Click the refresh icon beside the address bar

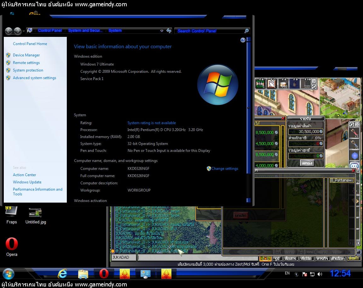(x=169, y=31)
